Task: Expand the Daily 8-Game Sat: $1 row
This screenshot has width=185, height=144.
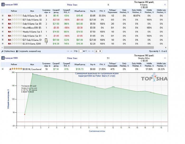Action: pos(3,36)
